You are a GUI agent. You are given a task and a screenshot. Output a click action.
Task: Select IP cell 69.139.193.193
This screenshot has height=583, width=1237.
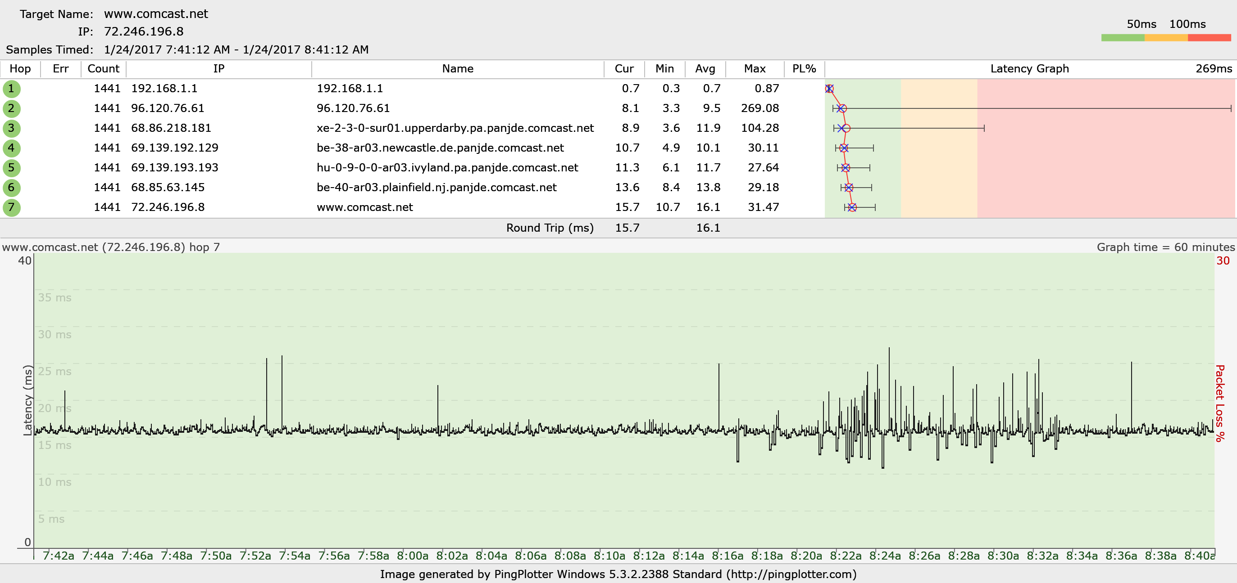[175, 167]
